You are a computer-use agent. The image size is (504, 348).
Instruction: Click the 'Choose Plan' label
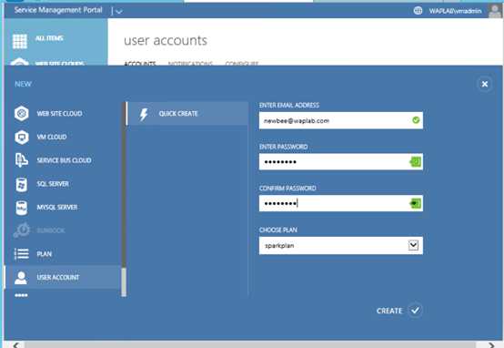pos(278,230)
